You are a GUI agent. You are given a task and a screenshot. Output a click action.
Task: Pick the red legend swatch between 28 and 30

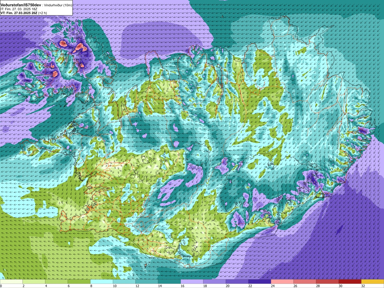point(327,282)
